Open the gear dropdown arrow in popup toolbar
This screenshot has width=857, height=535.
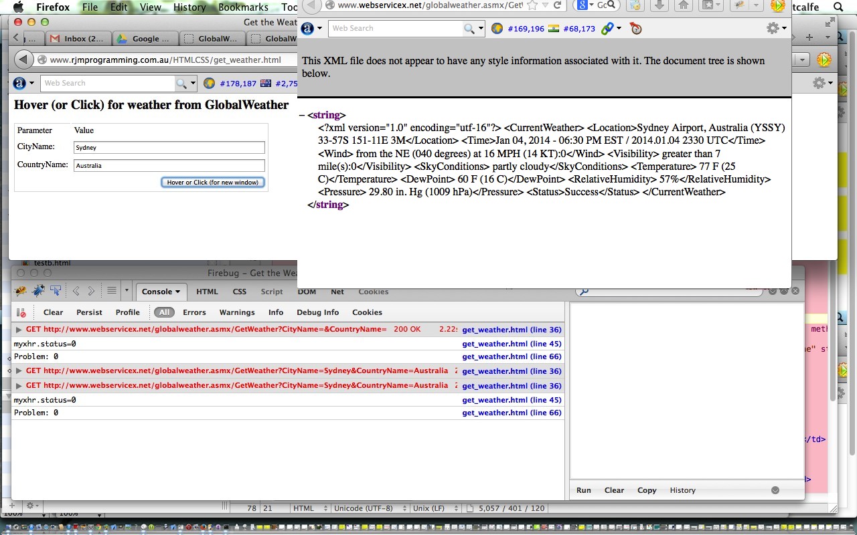point(784,28)
